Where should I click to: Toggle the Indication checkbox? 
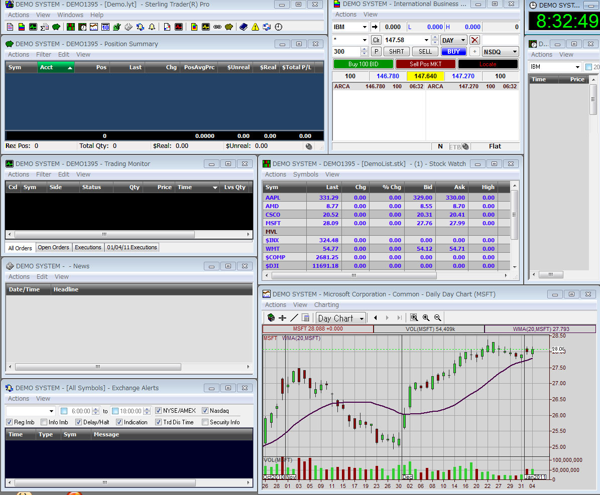click(x=119, y=422)
